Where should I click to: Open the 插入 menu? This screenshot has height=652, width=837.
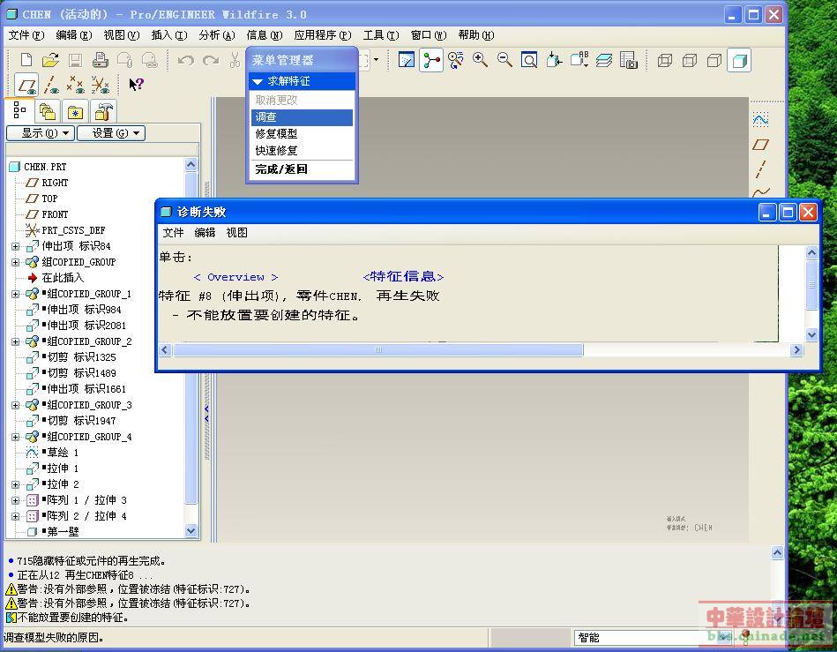click(169, 35)
